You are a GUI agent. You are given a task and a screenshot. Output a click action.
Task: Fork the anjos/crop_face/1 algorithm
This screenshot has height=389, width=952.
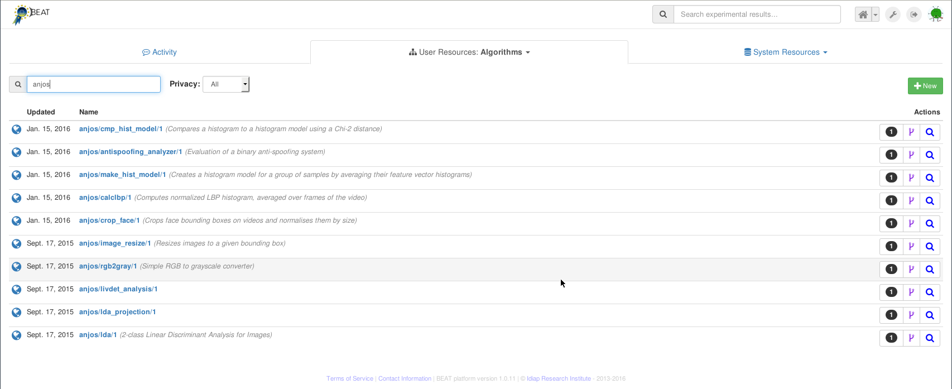coord(911,224)
